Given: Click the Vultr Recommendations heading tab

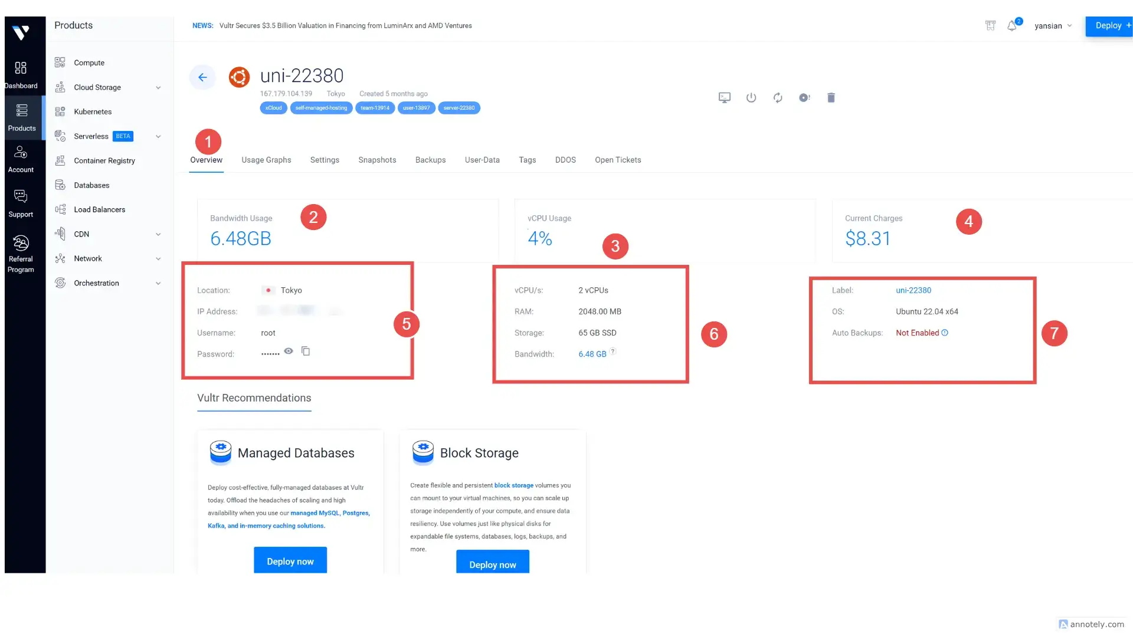Looking at the screenshot, I should click(x=254, y=398).
